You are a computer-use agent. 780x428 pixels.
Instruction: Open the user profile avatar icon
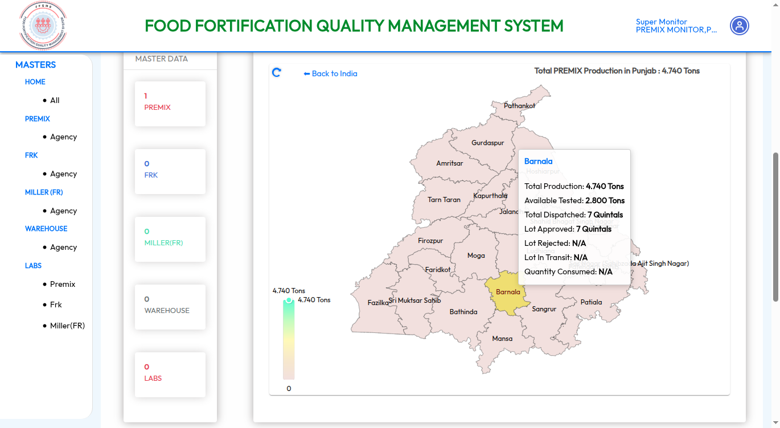click(740, 26)
